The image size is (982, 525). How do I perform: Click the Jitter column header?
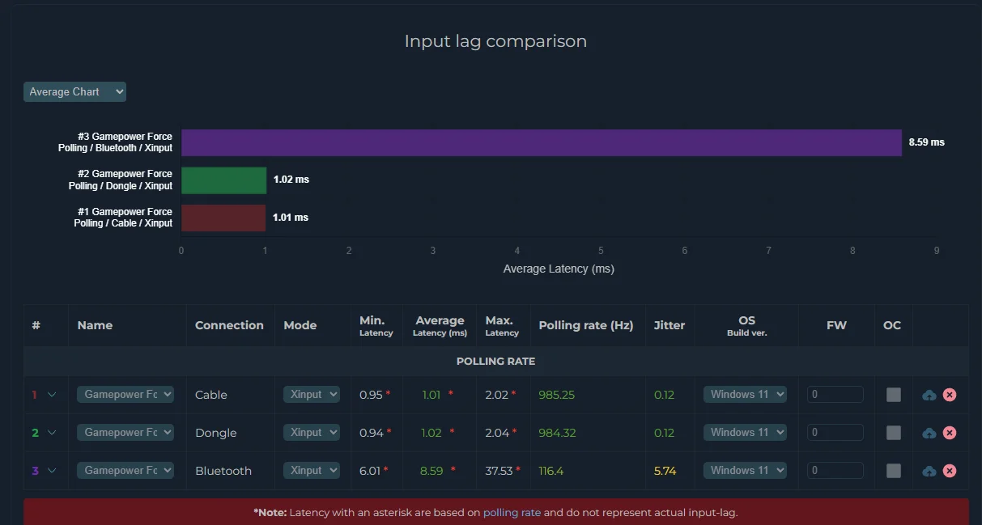(x=670, y=325)
